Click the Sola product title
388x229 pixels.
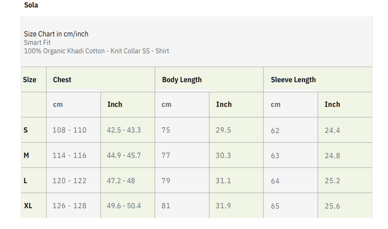click(x=31, y=5)
